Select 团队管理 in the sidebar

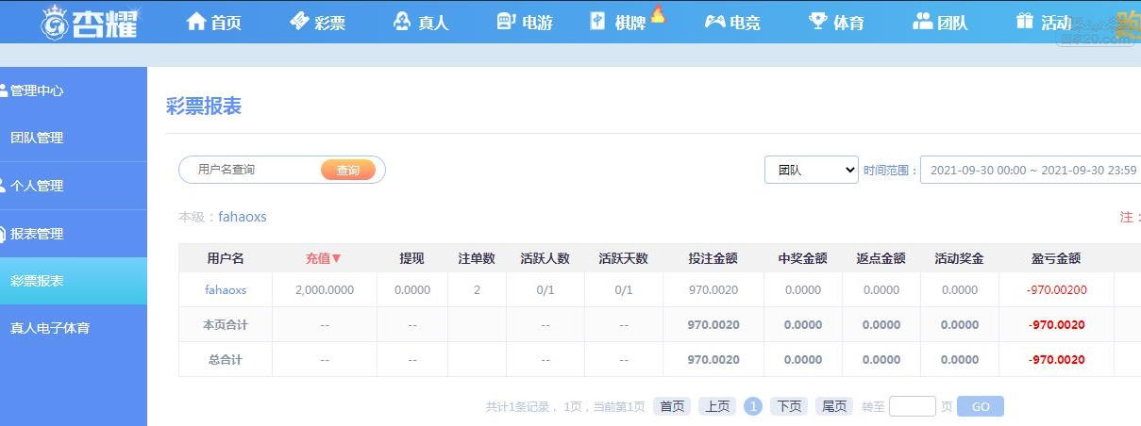(x=74, y=138)
